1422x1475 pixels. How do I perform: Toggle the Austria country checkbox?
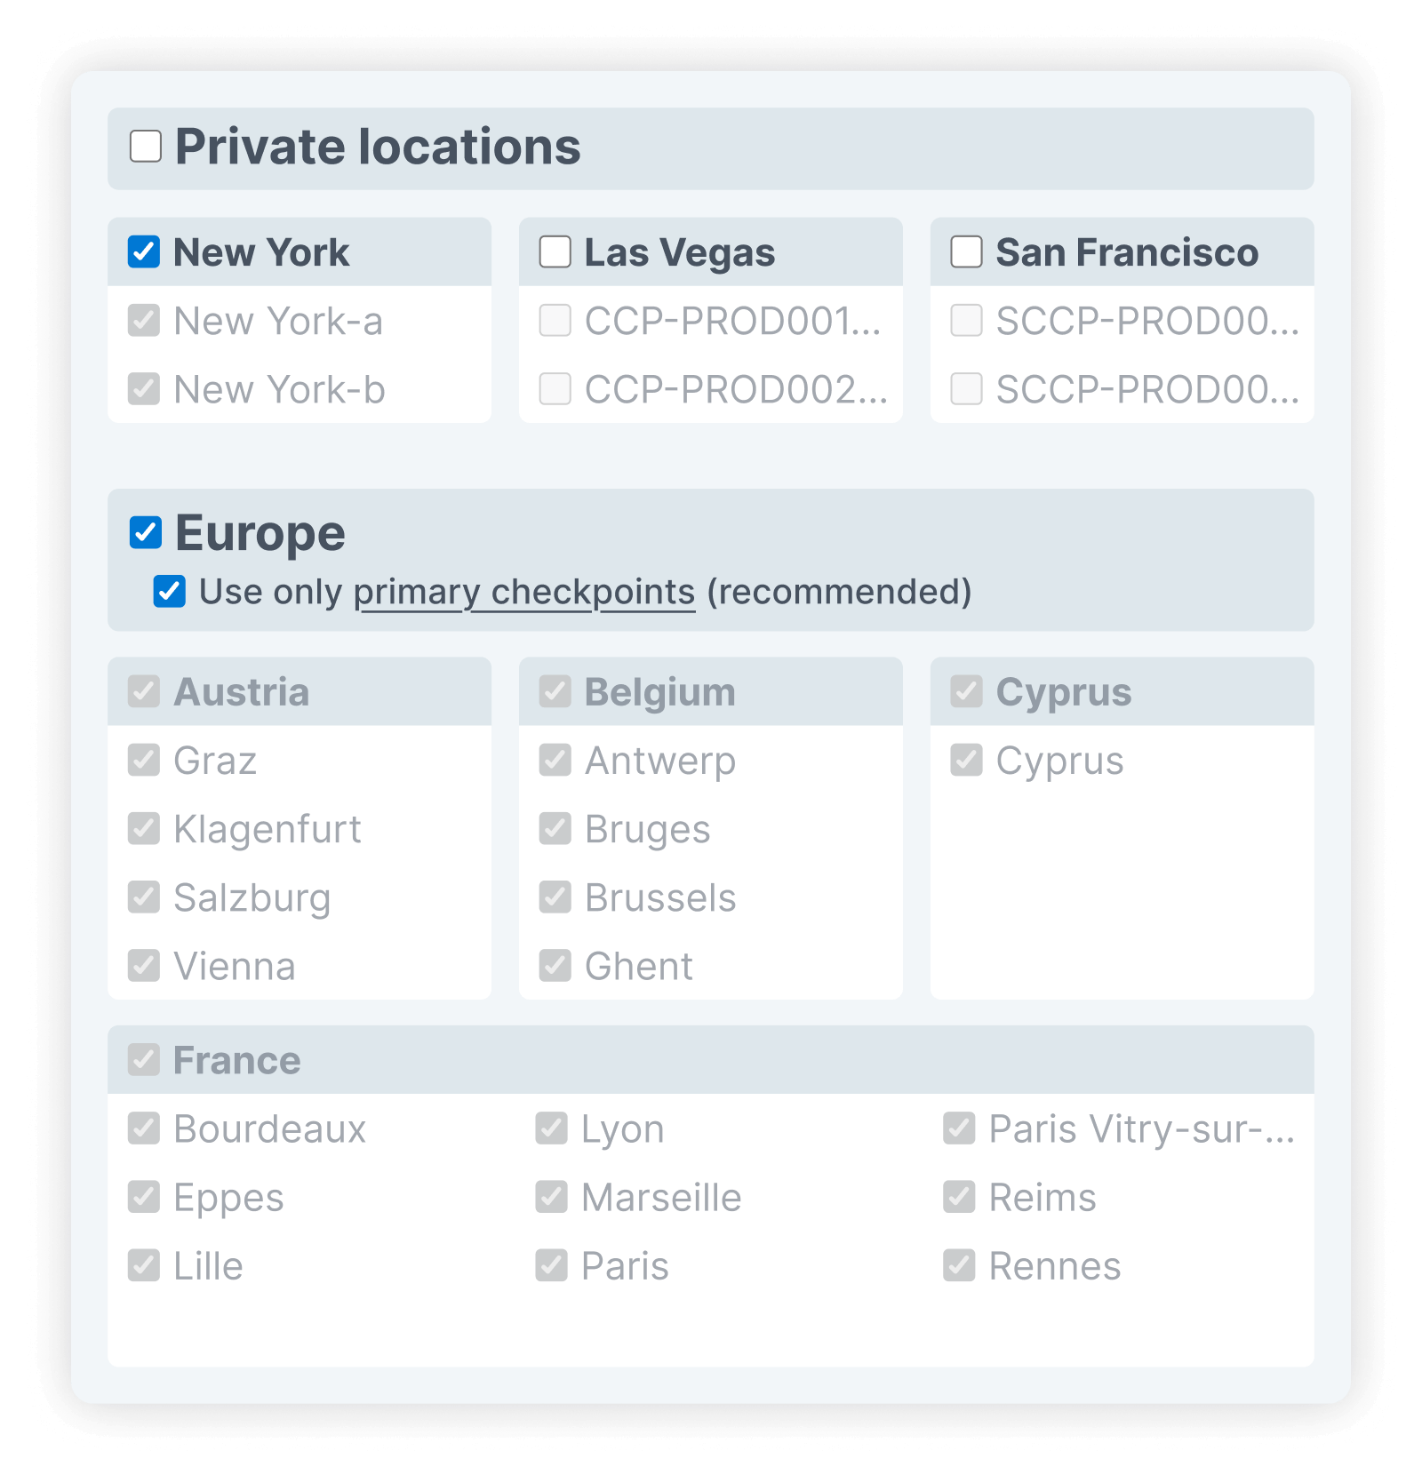coord(144,692)
